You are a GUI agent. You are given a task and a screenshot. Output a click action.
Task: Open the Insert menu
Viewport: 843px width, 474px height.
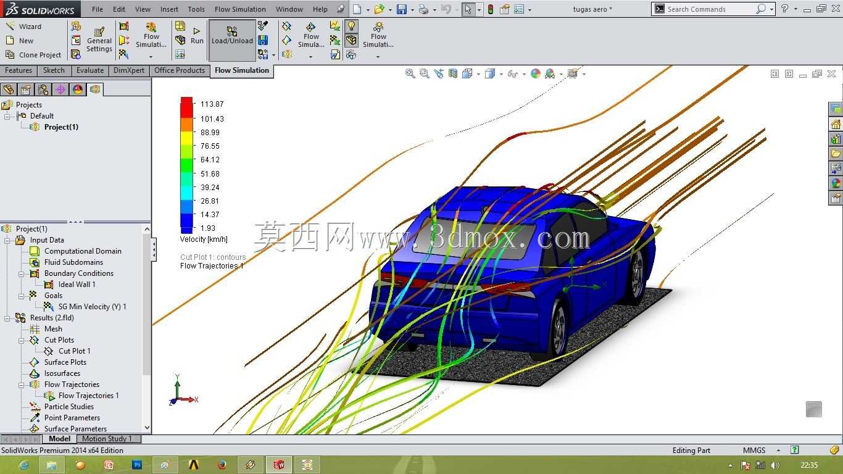tap(169, 9)
